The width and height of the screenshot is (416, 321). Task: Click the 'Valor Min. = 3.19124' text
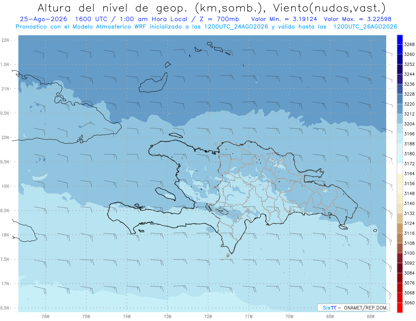pyautogui.click(x=284, y=19)
